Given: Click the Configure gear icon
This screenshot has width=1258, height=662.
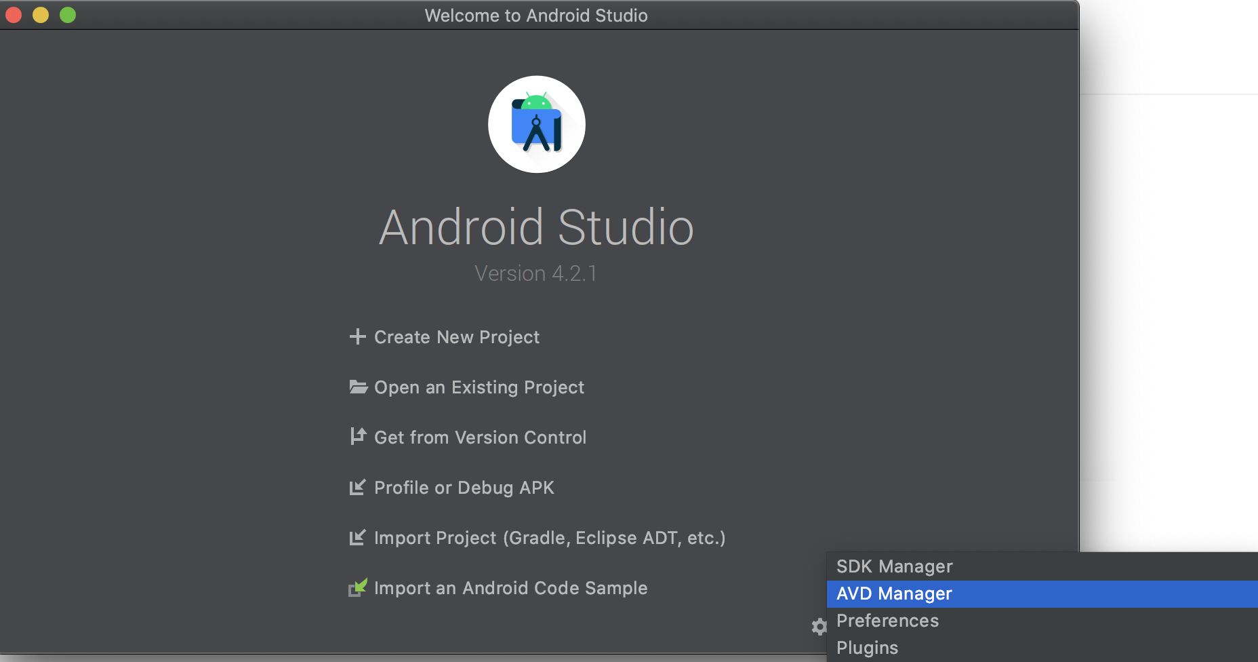Looking at the screenshot, I should [x=819, y=627].
